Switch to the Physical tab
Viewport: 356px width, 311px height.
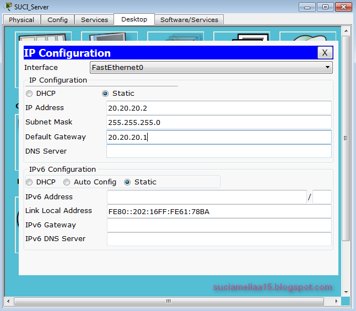pos(22,20)
